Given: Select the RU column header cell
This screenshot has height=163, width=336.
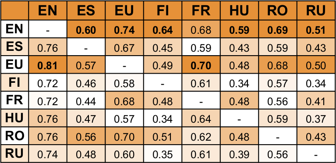Looking at the screenshot, I should [316, 11].
